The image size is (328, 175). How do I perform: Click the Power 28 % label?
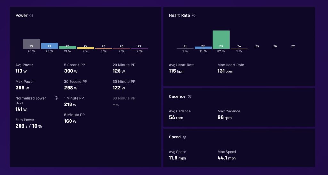click(x=50, y=51)
